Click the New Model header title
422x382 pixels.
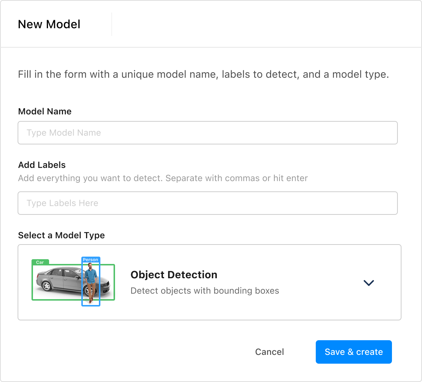point(49,24)
